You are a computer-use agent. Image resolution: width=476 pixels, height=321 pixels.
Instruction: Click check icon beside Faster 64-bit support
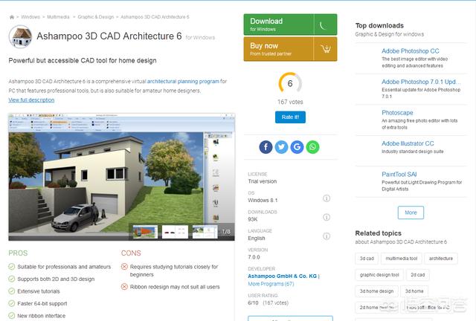click(12, 303)
